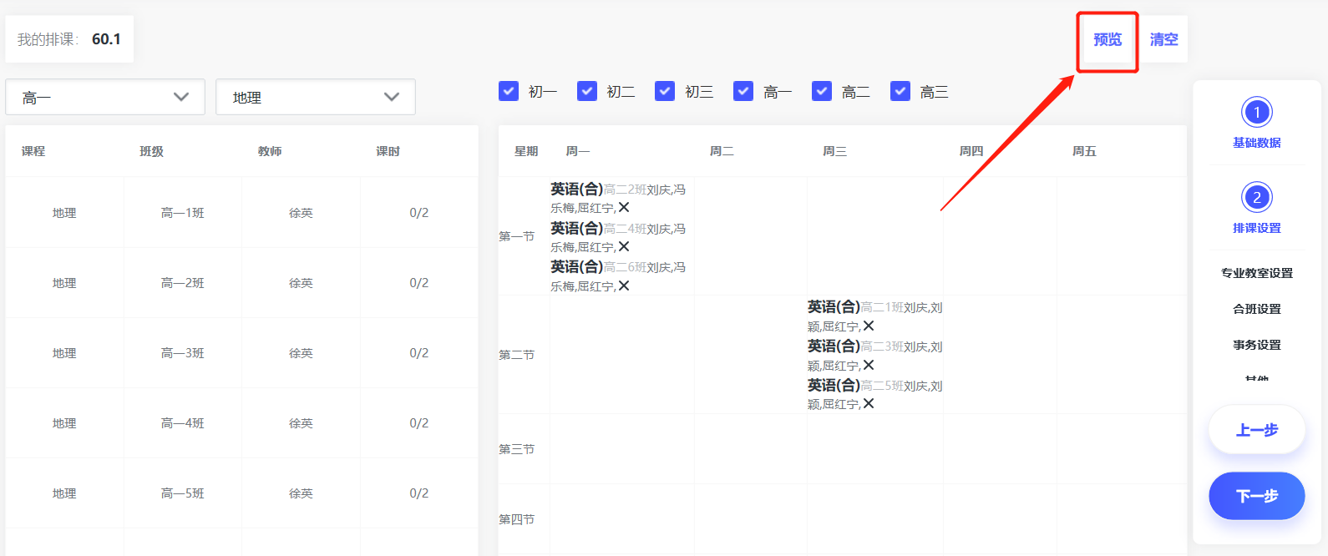Click the 周四 timetable header
This screenshot has width=1328, height=556.
tap(971, 151)
